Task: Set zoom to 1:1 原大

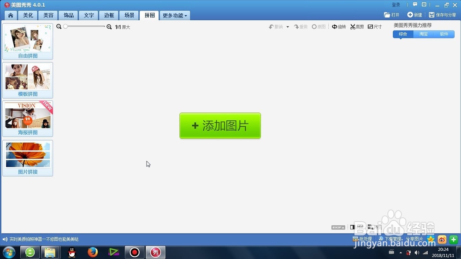Action: (x=123, y=27)
